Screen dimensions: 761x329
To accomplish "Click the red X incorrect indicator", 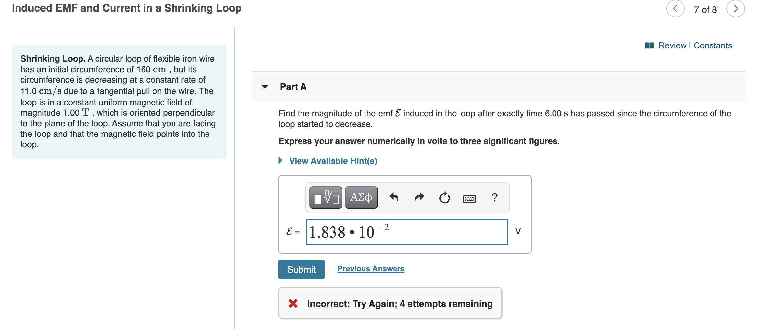I will click(x=293, y=303).
